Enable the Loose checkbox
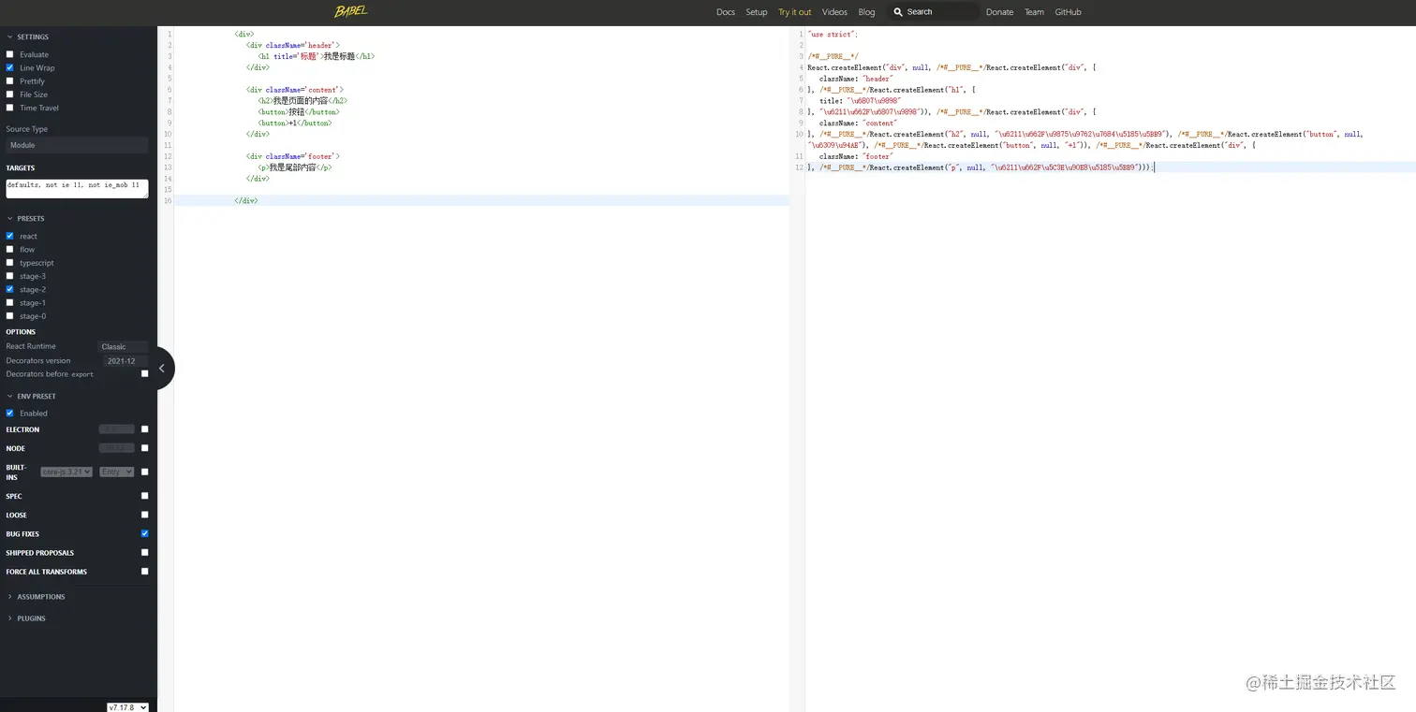 click(144, 515)
